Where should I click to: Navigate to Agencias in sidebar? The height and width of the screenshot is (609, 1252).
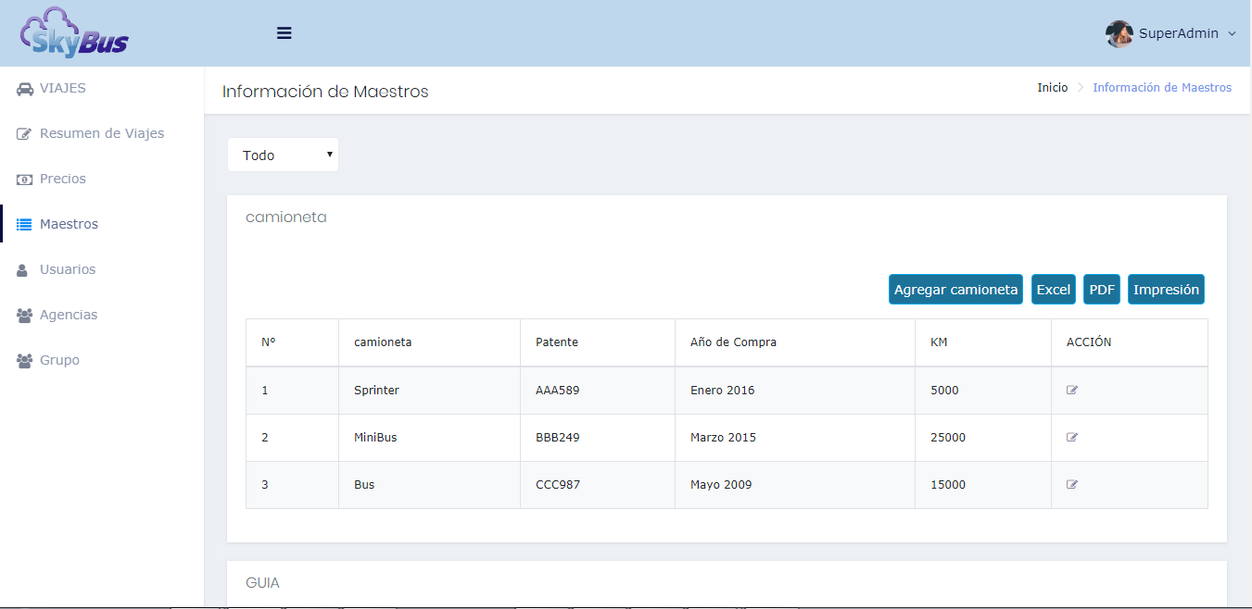pos(68,316)
